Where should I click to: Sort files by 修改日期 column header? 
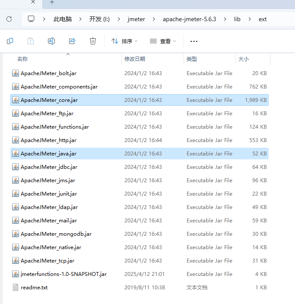(135, 59)
